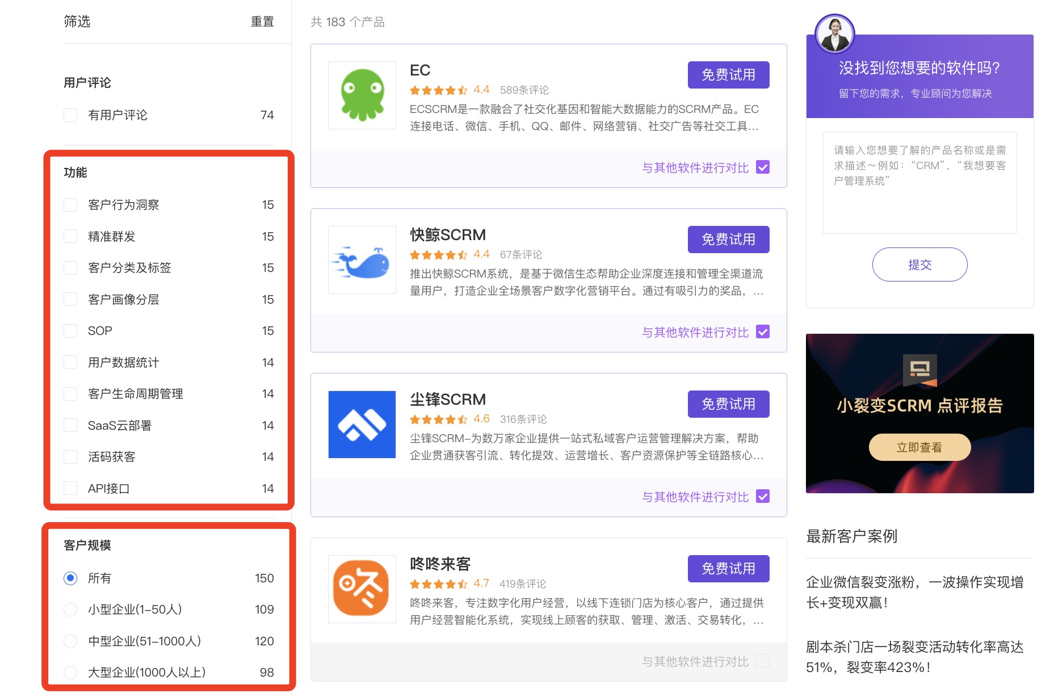
Task: Uncheck the compare checkbox for 快鲸SCRM
Action: [763, 332]
